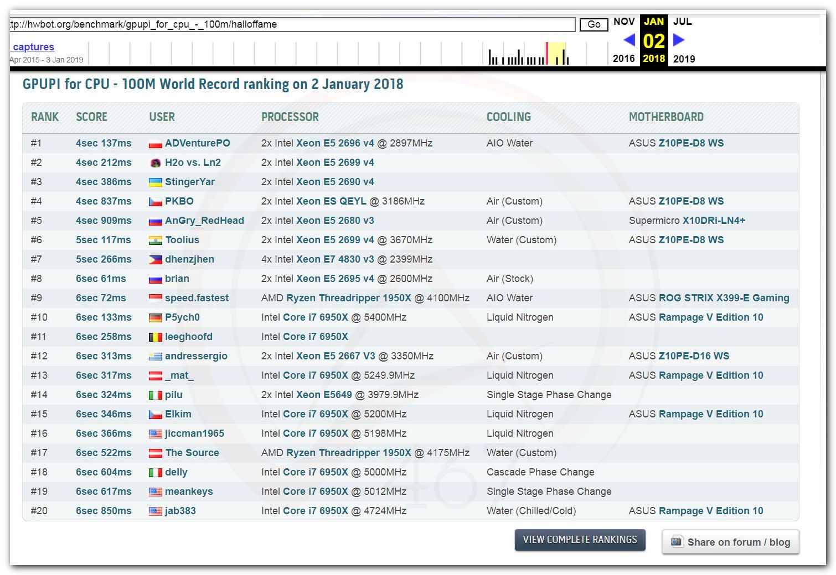Click the camera icon on Share button
The image size is (836, 575).
pos(677,541)
